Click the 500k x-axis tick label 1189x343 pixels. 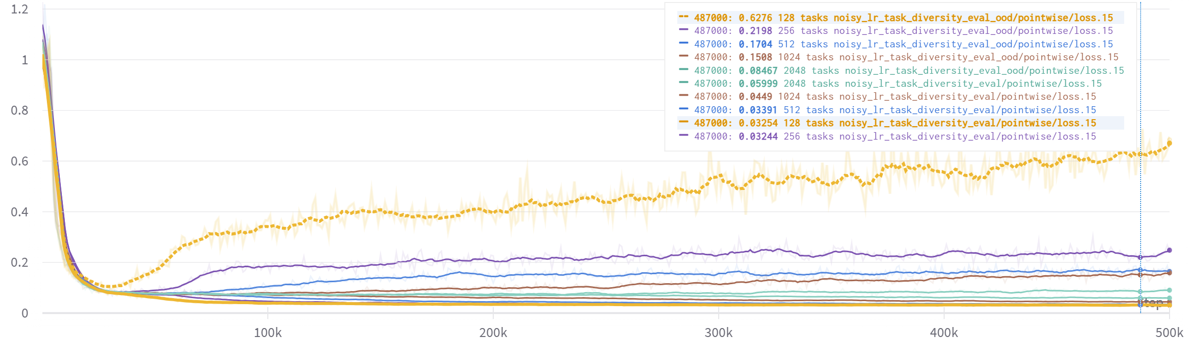coord(1169,333)
